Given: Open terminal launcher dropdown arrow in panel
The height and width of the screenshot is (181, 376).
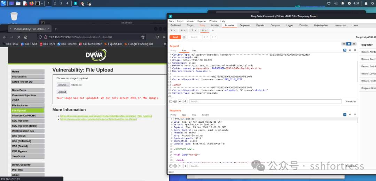Looking at the screenshot, I should [42, 3].
